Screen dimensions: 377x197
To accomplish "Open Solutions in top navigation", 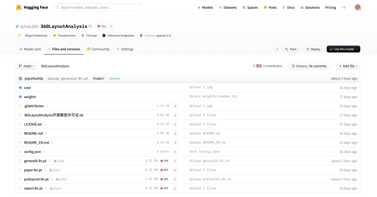I will pos(310,7).
